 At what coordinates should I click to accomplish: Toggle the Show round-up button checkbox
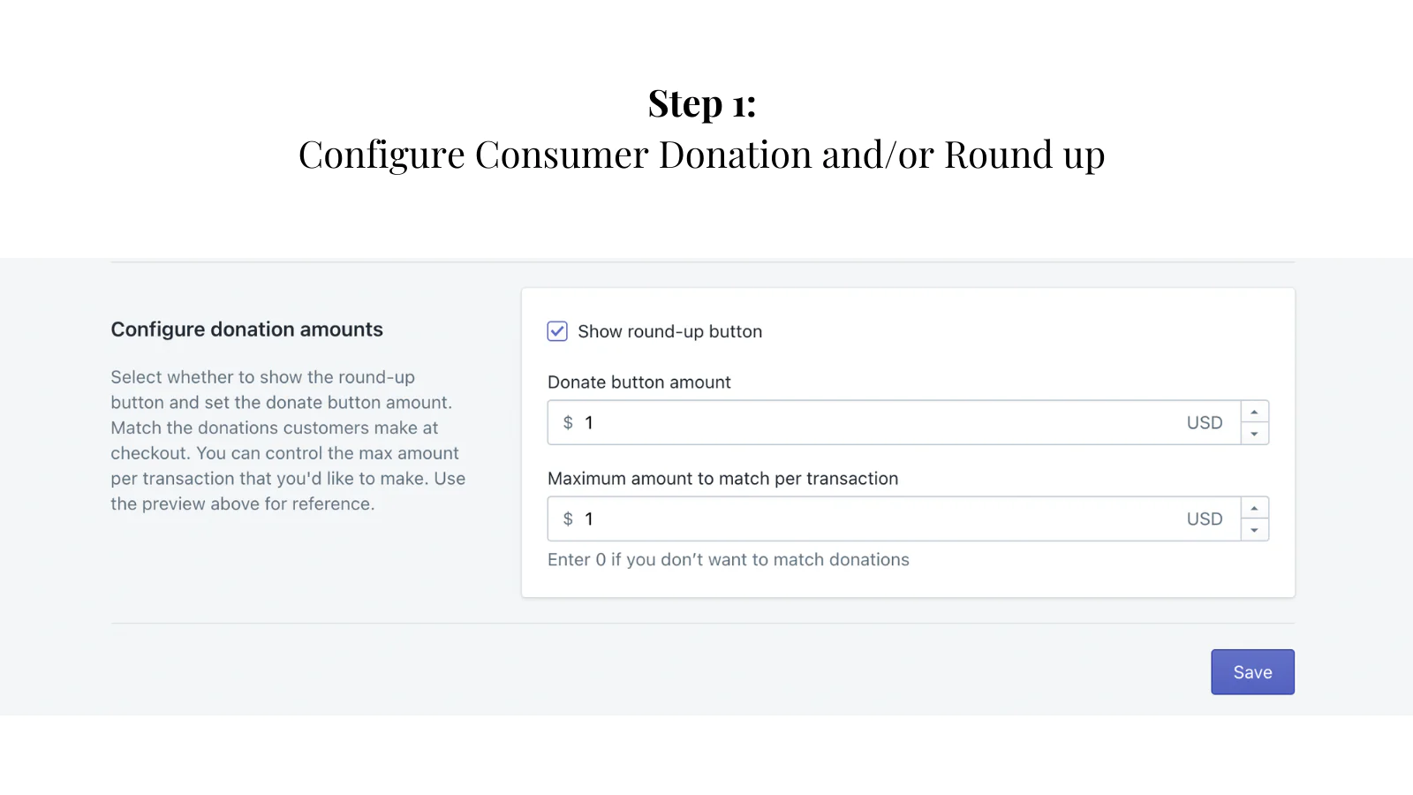coord(557,331)
